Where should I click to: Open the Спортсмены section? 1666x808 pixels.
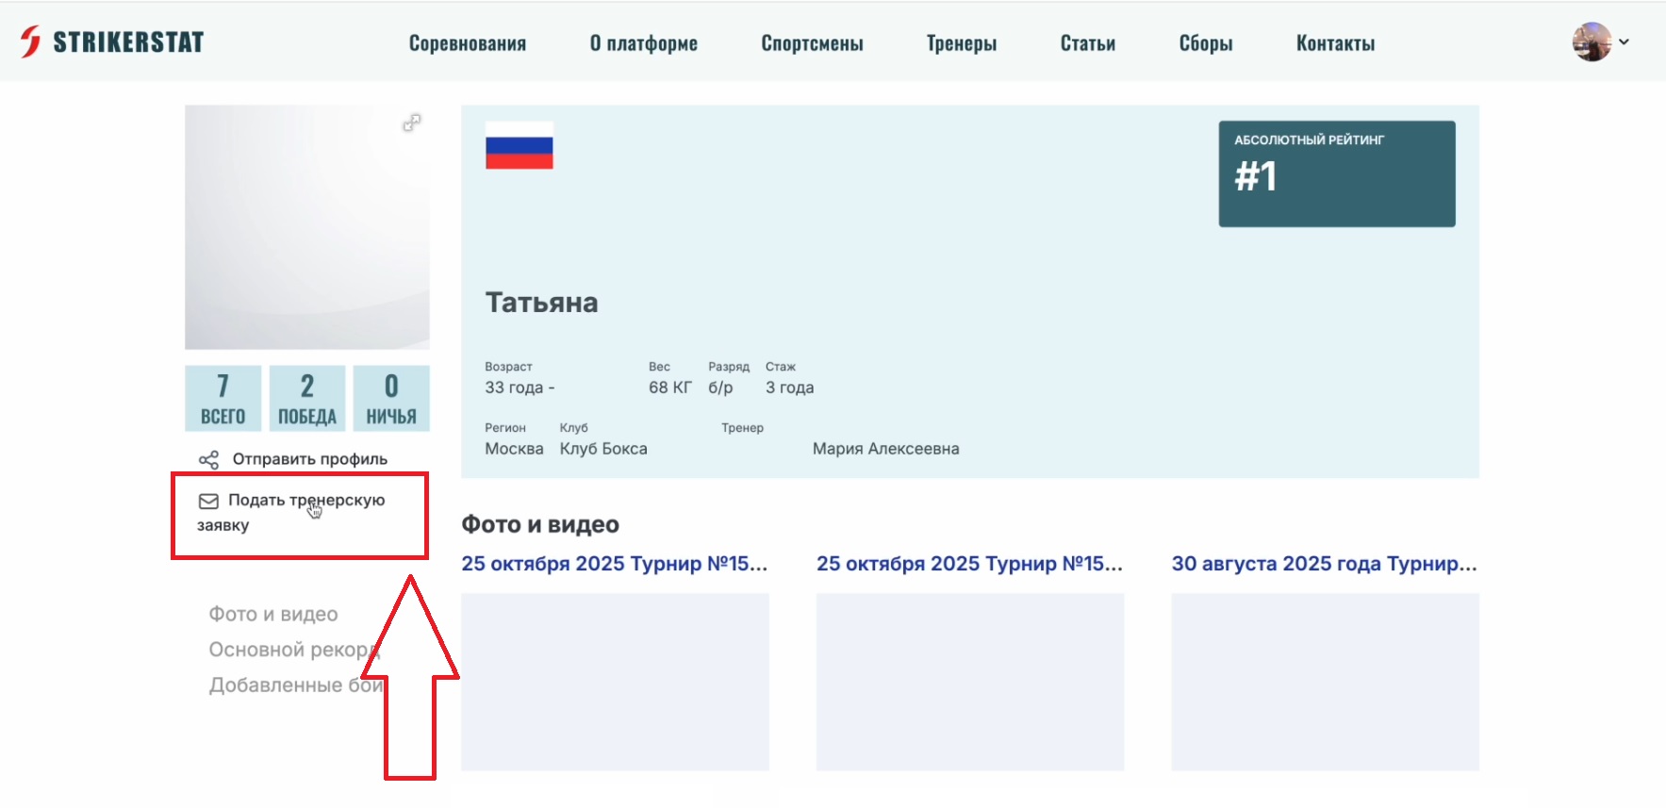[813, 43]
